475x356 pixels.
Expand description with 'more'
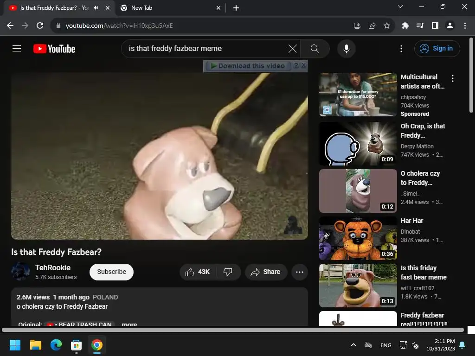(129, 324)
